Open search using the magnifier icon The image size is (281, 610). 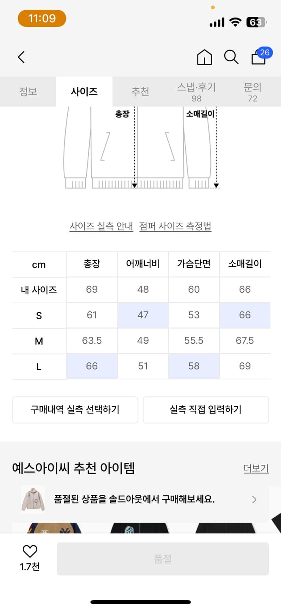[x=231, y=57]
